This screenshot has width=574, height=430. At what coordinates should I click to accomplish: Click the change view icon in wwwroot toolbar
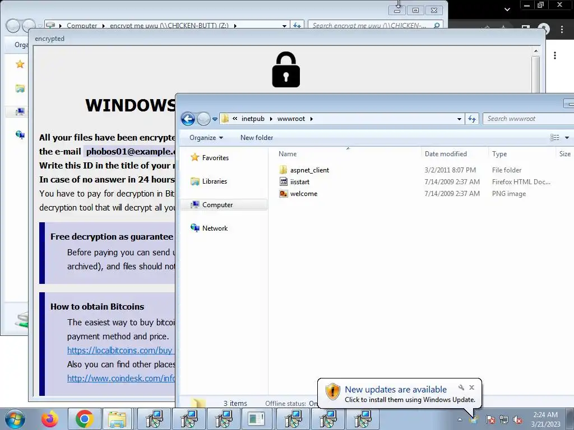coord(554,138)
